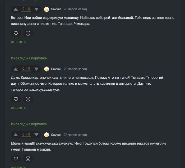Open "Инвалид на парковке" link above the middle comment

point(29,58)
